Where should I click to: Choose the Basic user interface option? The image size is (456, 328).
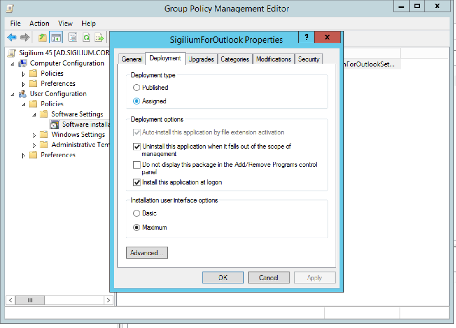click(136, 213)
